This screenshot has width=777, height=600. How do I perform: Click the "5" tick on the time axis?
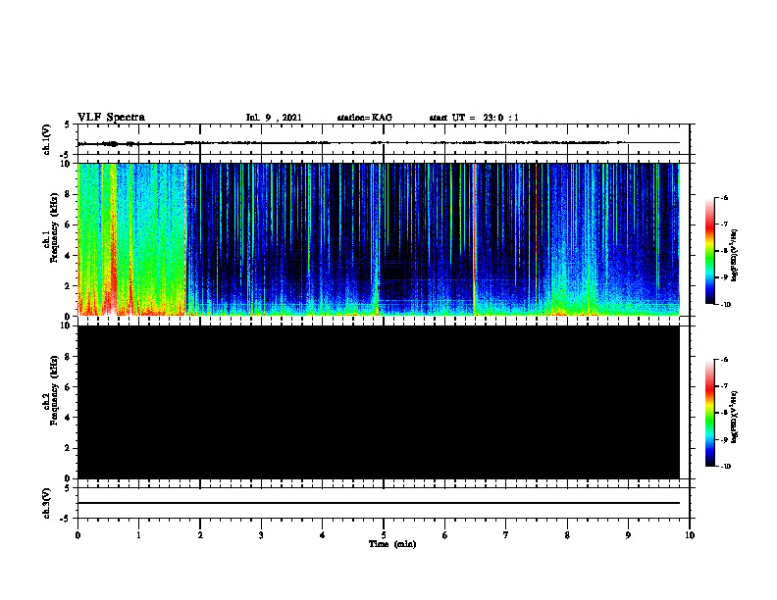tap(384, 535)
